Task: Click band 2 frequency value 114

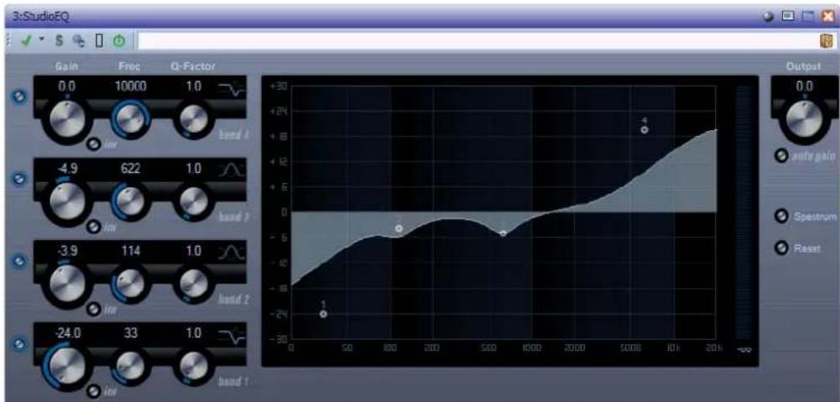Action: point(131,251)
